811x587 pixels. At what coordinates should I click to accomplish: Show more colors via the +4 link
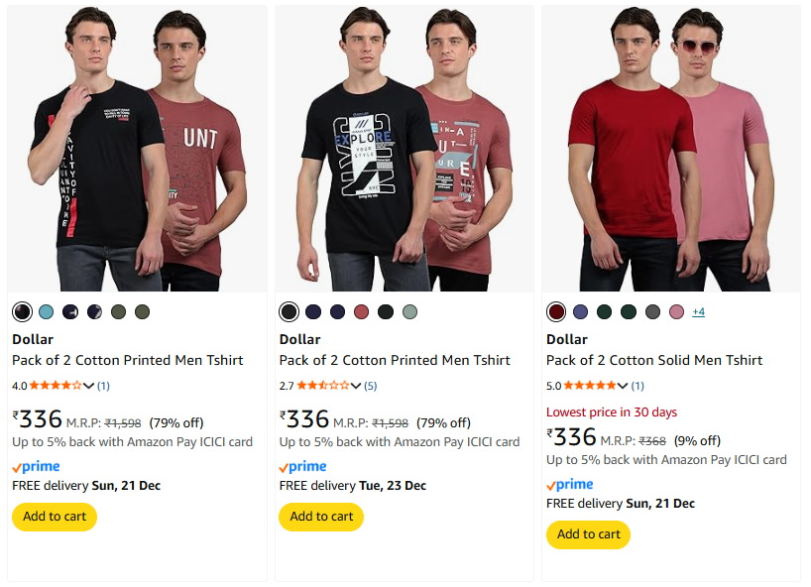pyautogui.click(x=698, y=312)
